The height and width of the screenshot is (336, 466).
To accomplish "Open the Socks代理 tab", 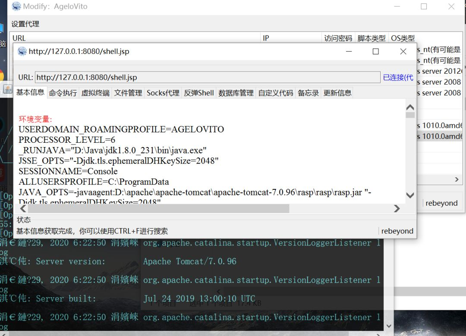I will (x=163, y=93).
